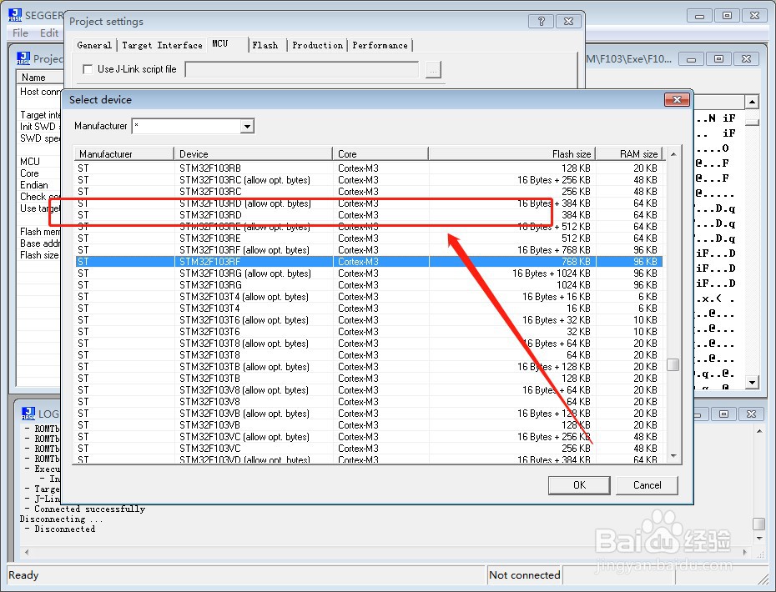This screenshot has height=592, width=776.
Task: Switch to the Target Interface tab
Action: 162,46
